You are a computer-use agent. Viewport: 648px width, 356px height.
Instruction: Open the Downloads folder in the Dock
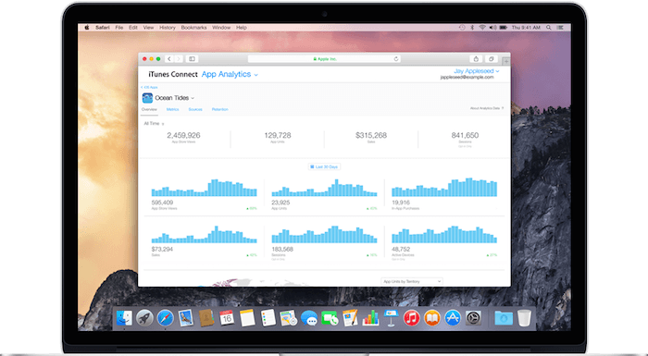[x=504, y=318]
